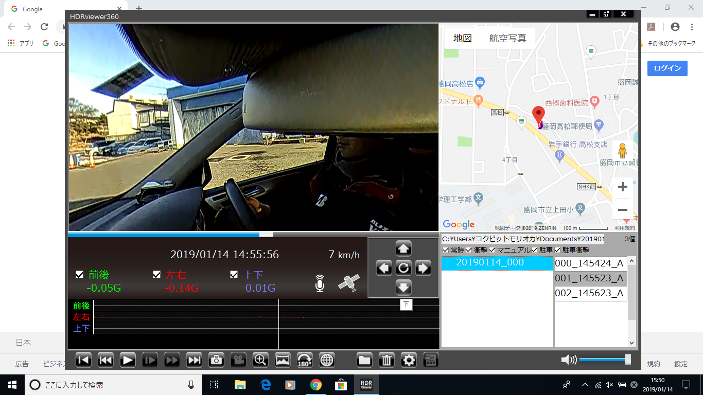Click the trash delete icon
This screenshot has width=703, height=395.
[386, 360]
